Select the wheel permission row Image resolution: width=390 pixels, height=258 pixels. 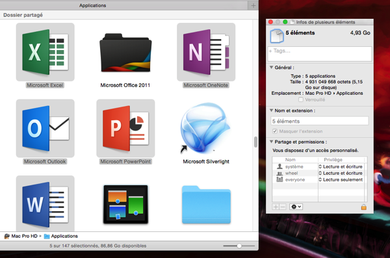tap(320, 173)
